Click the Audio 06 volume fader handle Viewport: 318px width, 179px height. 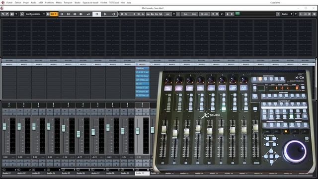pyautogui.click(x=79, y=134)
